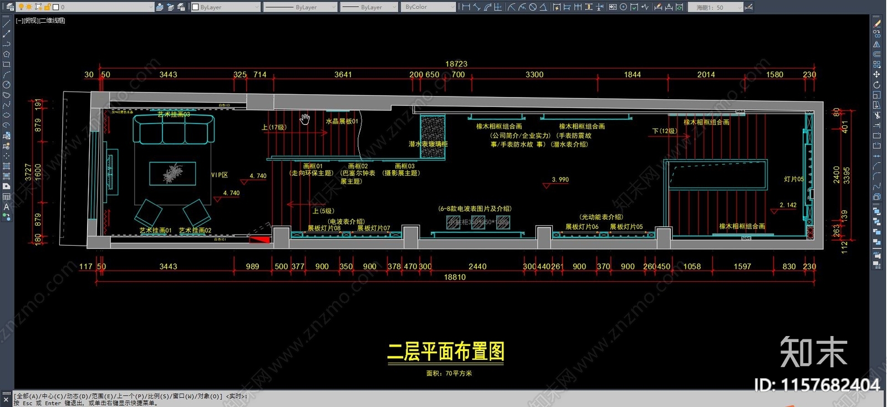Click the Center Mark tool
Screen dimensions: 887x407
[x=623, y=7]
